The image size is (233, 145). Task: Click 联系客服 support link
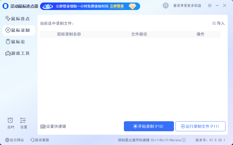pyautogui.click(x=40, y=140)
